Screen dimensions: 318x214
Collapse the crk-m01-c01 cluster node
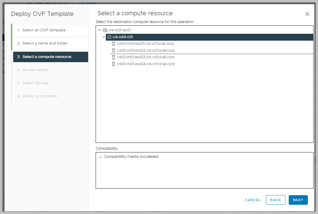104,37
